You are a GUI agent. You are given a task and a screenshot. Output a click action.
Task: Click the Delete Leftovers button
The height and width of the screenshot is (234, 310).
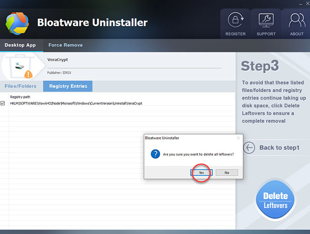(x=275, y=200)
